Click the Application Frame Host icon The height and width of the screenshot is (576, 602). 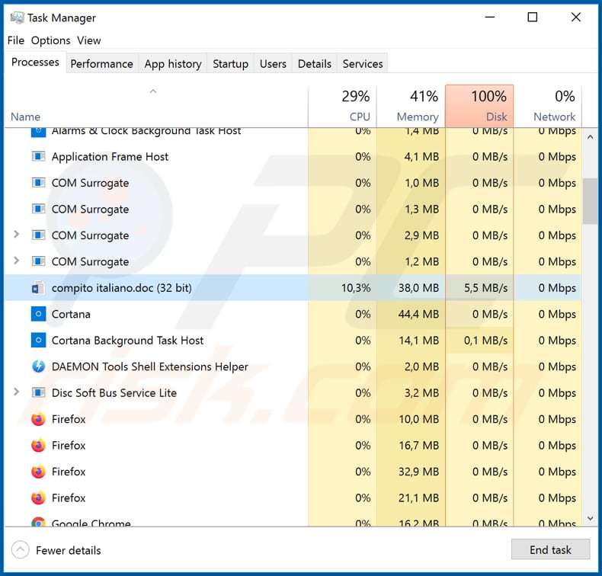(x=38, y=157)
